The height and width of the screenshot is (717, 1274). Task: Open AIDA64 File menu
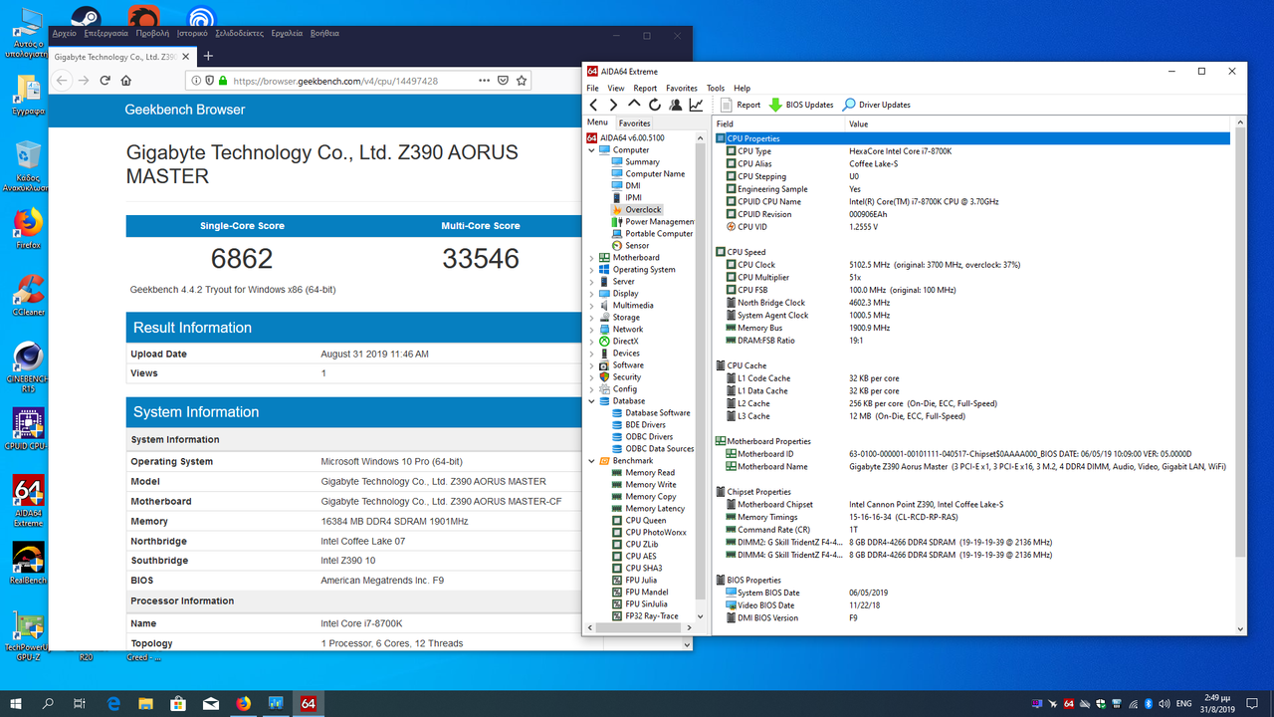(592, 89)
